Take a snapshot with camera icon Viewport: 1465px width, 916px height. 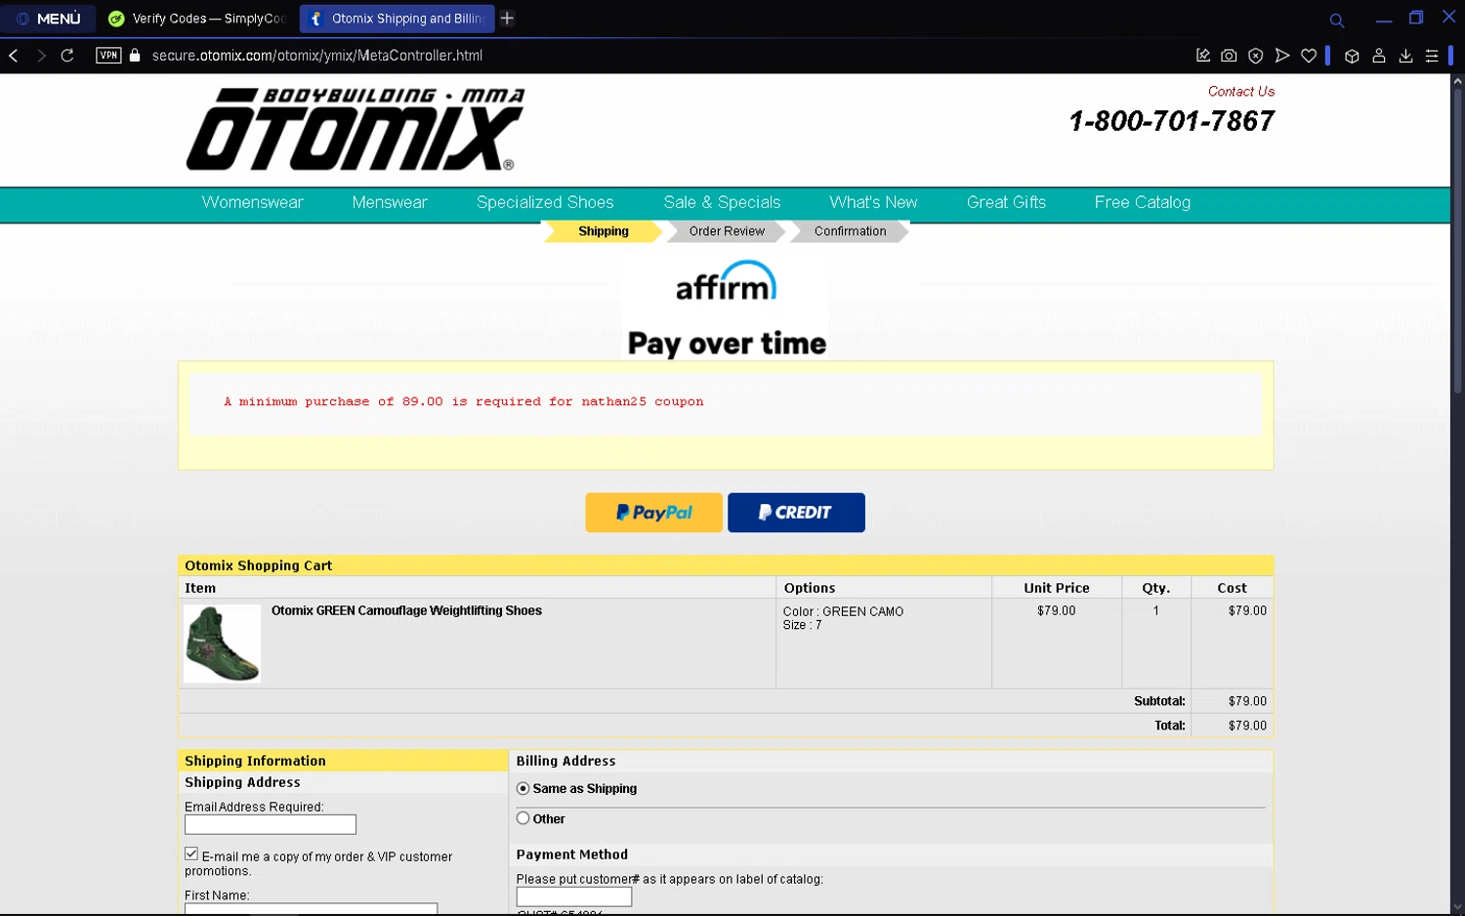pos(1229,56)
